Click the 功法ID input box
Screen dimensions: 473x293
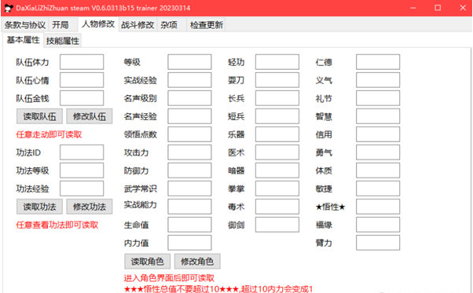pyautogui.click(x=82, y=152)
